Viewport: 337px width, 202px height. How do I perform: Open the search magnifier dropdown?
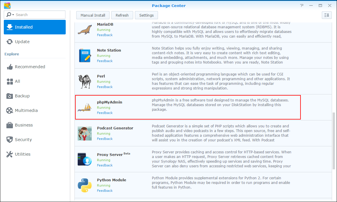point(10,15)
